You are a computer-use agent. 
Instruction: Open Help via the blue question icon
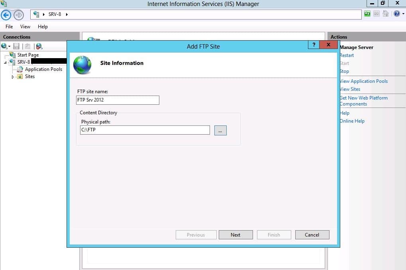(x=396, y=14)
